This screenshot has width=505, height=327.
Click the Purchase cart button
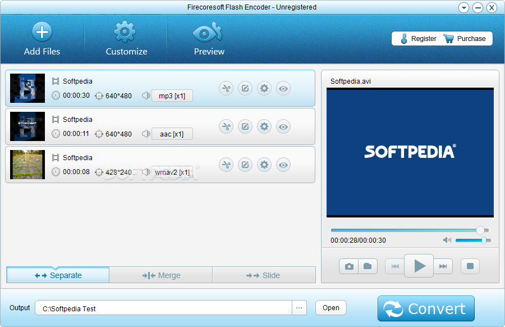(465, 39)
